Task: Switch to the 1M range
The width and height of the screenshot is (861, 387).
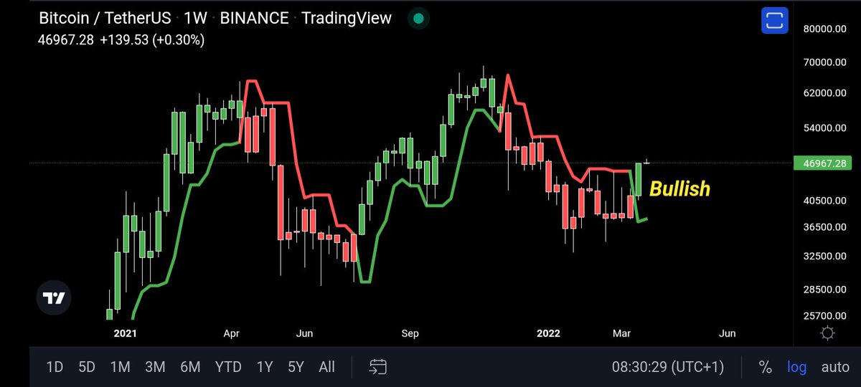Action: (x=120, y=367)
